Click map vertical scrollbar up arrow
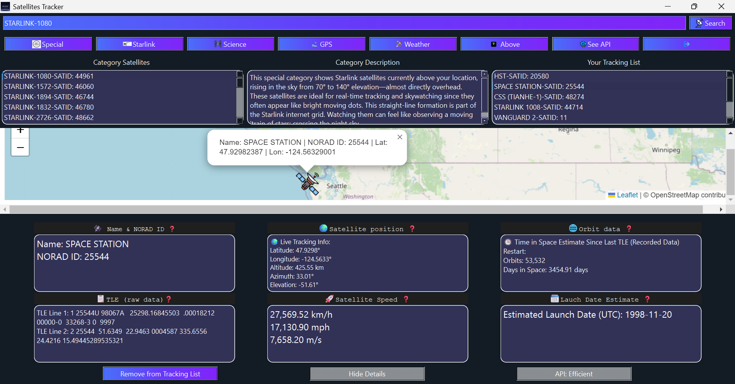 730,133
